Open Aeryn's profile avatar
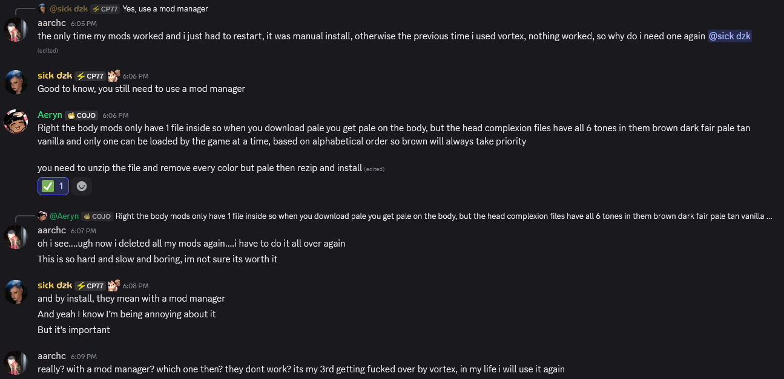 point(16,121)
